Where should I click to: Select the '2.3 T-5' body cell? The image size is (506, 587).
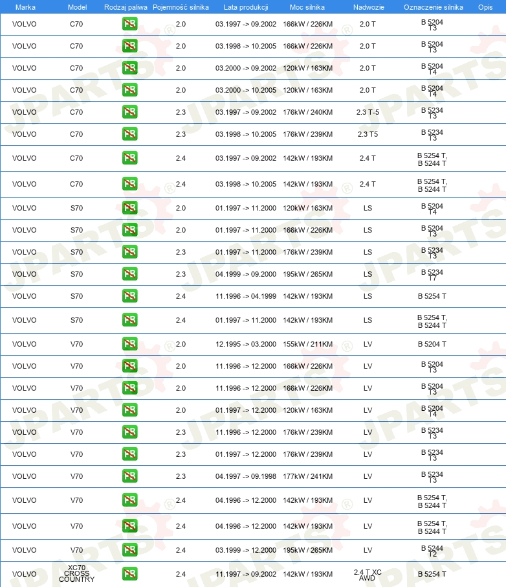pos(368,112)
